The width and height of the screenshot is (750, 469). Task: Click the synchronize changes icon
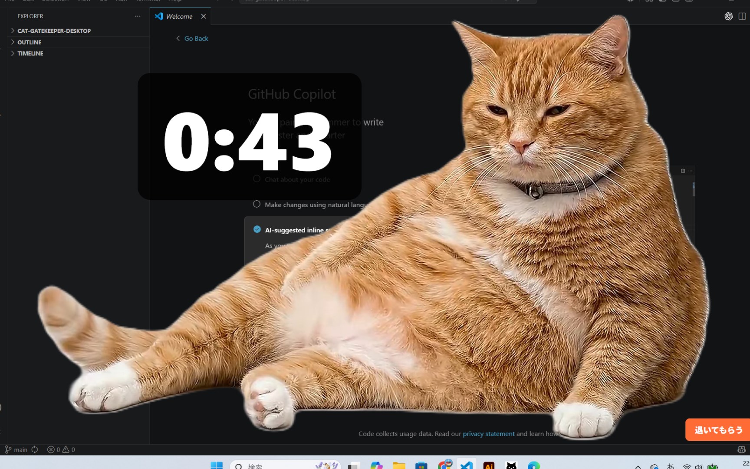pos(35,449)
